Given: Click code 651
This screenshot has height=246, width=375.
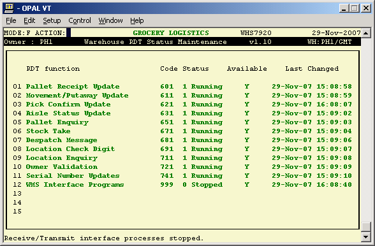Looking at the screenshot, I should coord(166,122).
